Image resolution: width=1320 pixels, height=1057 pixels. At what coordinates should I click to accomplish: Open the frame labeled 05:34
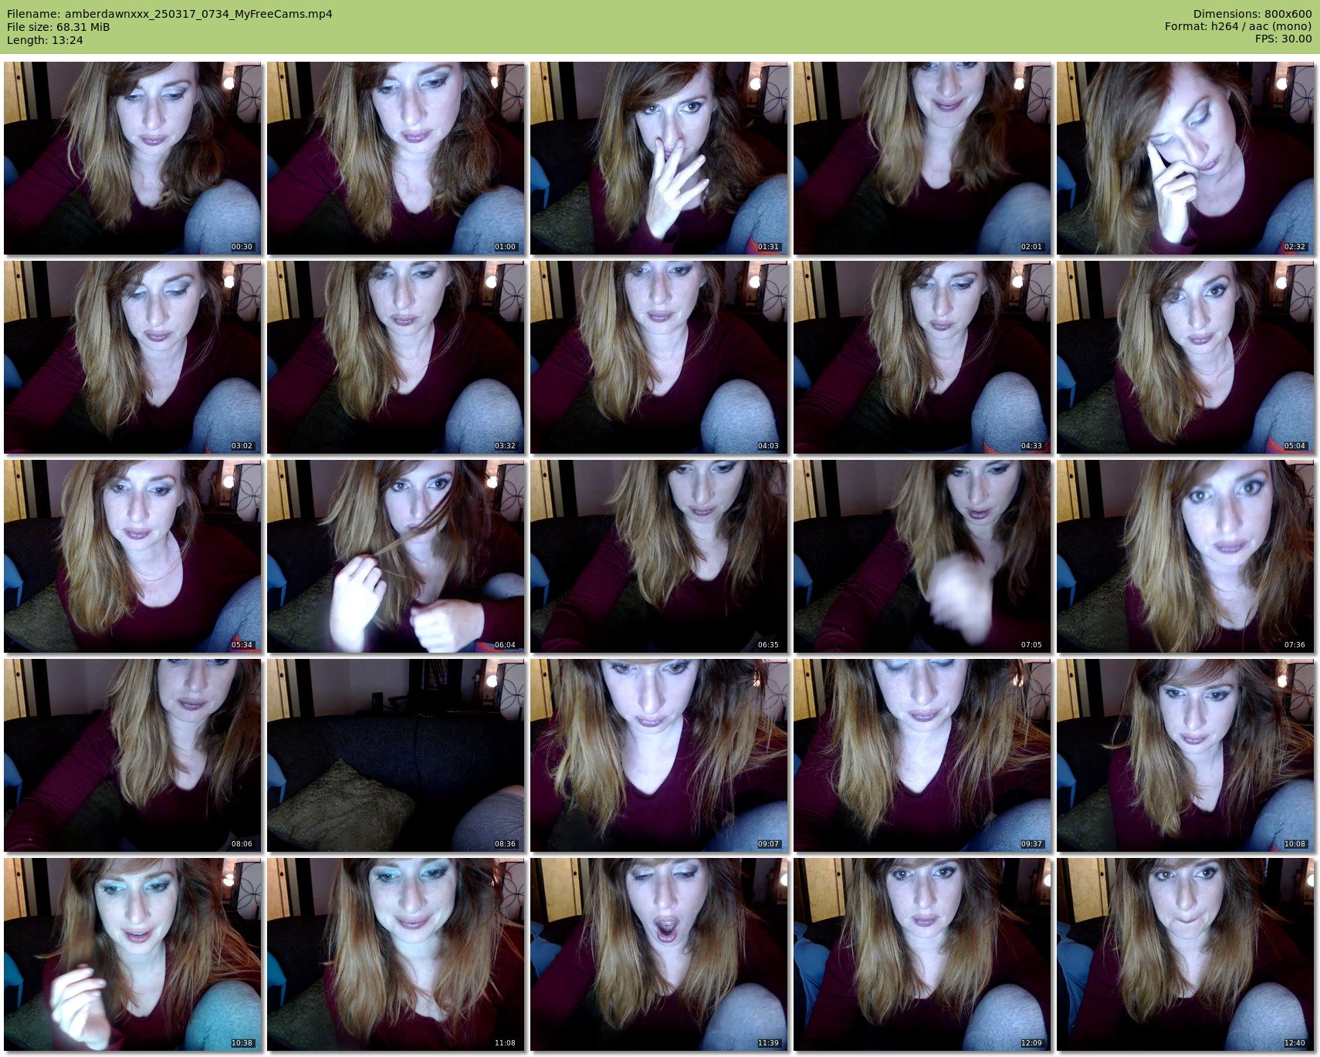pos(133,556)
